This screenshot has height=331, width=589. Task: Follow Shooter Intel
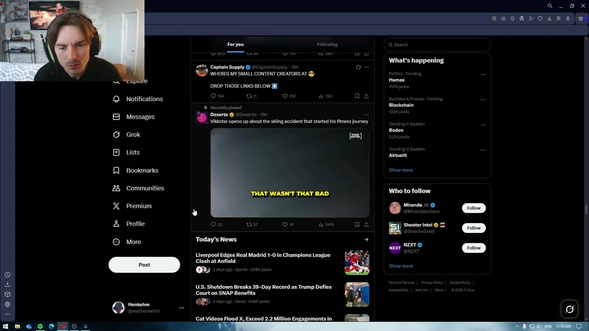(474, 228)
